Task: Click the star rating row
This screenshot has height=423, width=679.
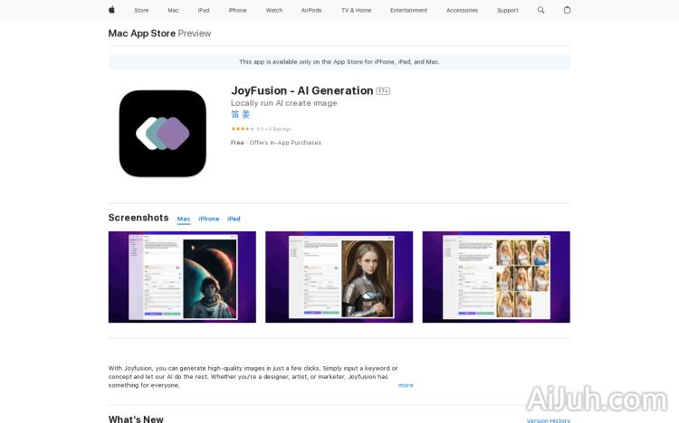Action: tap(261, 129)
